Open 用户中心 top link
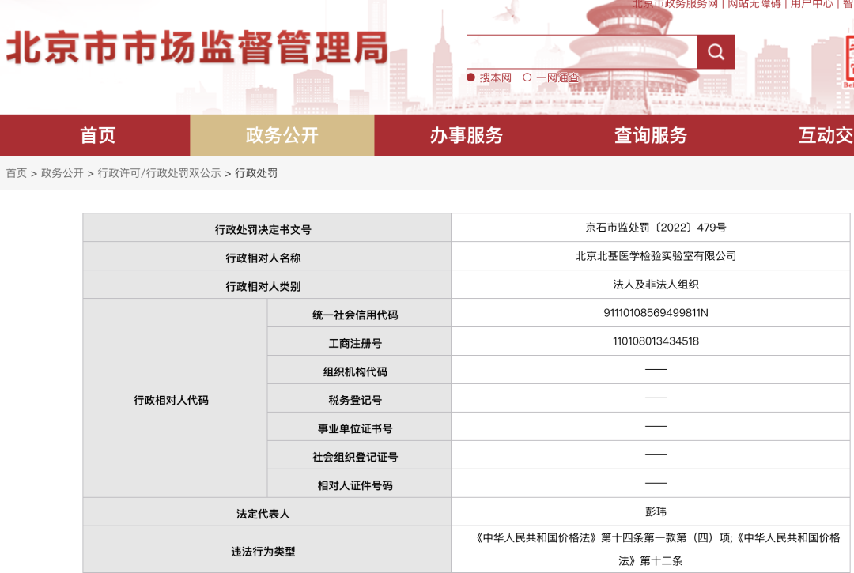Image resolution: width=854 pixels, height=573 pixels. click(811, 4)
